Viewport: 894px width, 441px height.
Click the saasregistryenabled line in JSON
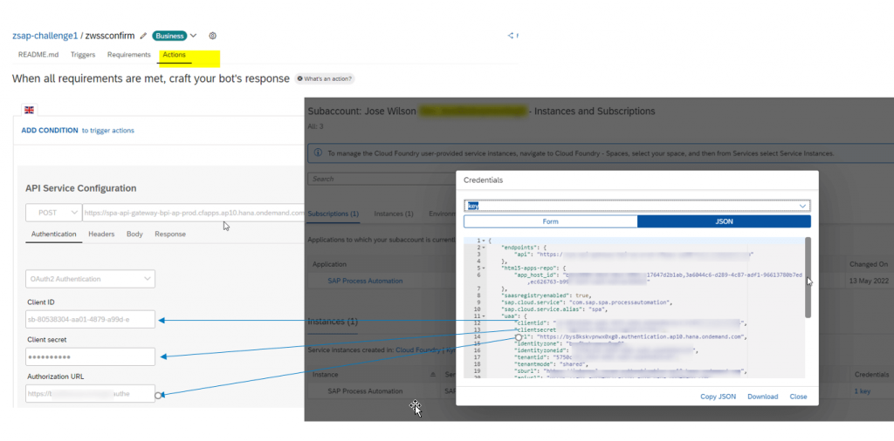(x=547, y=296)
